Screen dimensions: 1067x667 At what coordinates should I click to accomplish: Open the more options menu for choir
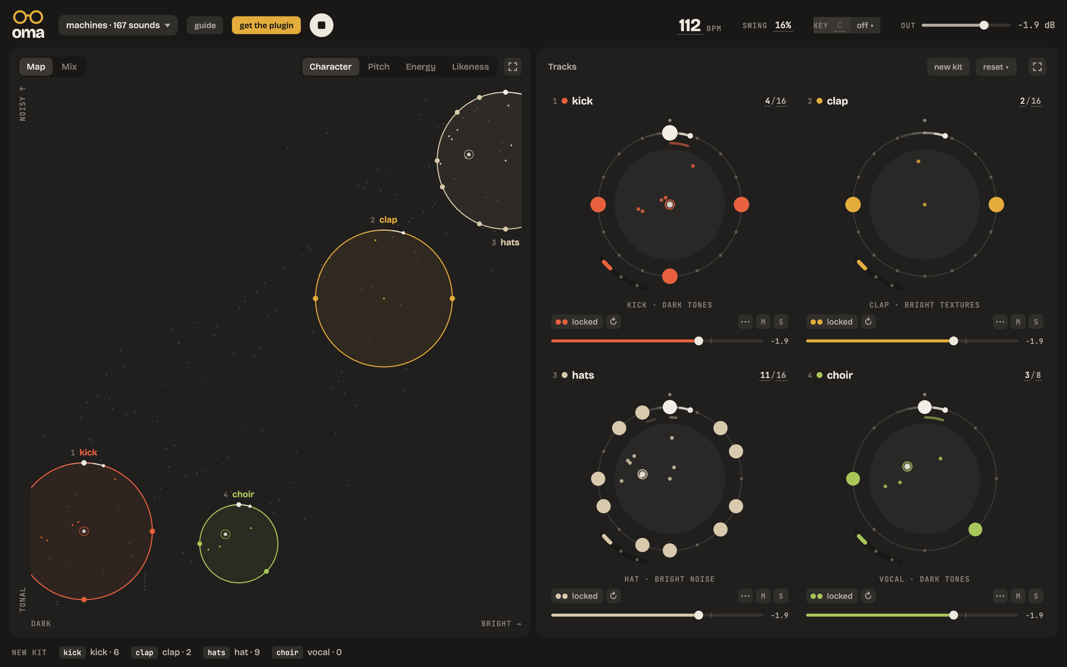coord(1000,596)
